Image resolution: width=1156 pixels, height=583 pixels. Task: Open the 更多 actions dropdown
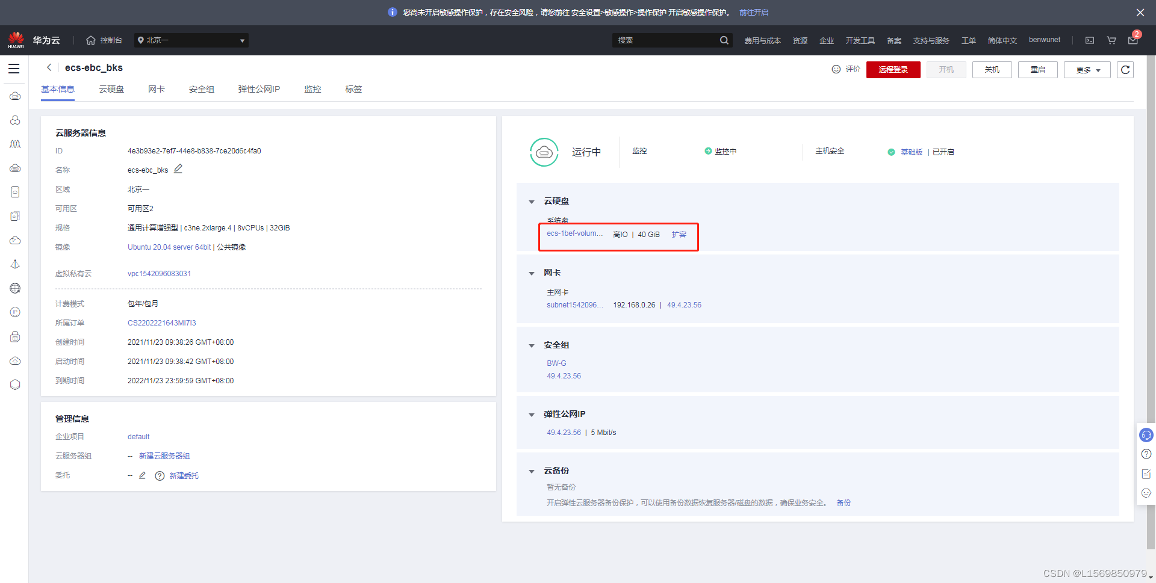click(x=1087, y=70)
